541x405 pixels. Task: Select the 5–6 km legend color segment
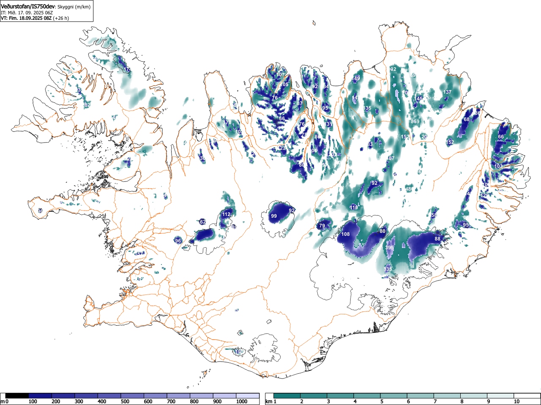coord(393,396)
